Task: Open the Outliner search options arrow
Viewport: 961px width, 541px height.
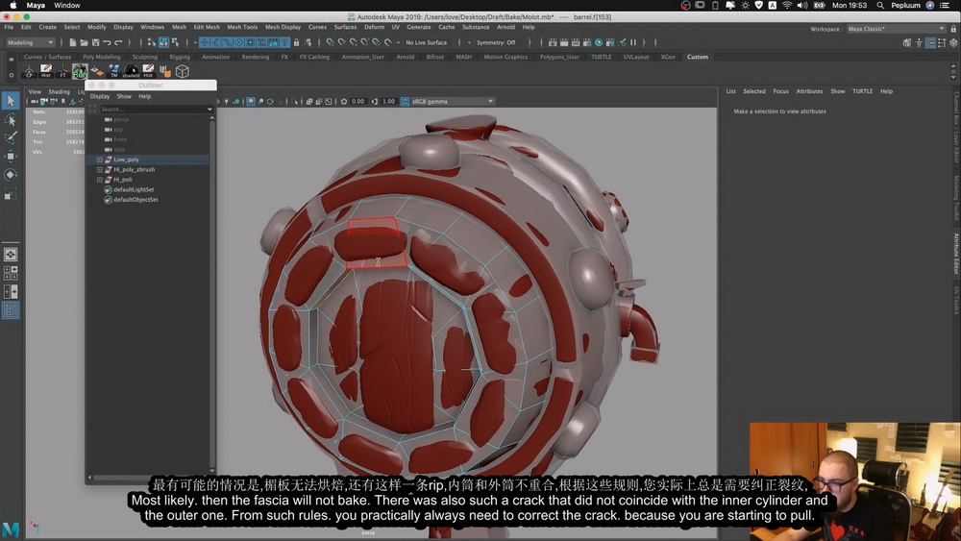Action: (209, 109)
